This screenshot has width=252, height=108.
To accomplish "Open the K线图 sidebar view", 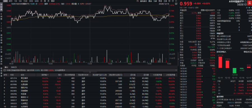I will [1, 17].
